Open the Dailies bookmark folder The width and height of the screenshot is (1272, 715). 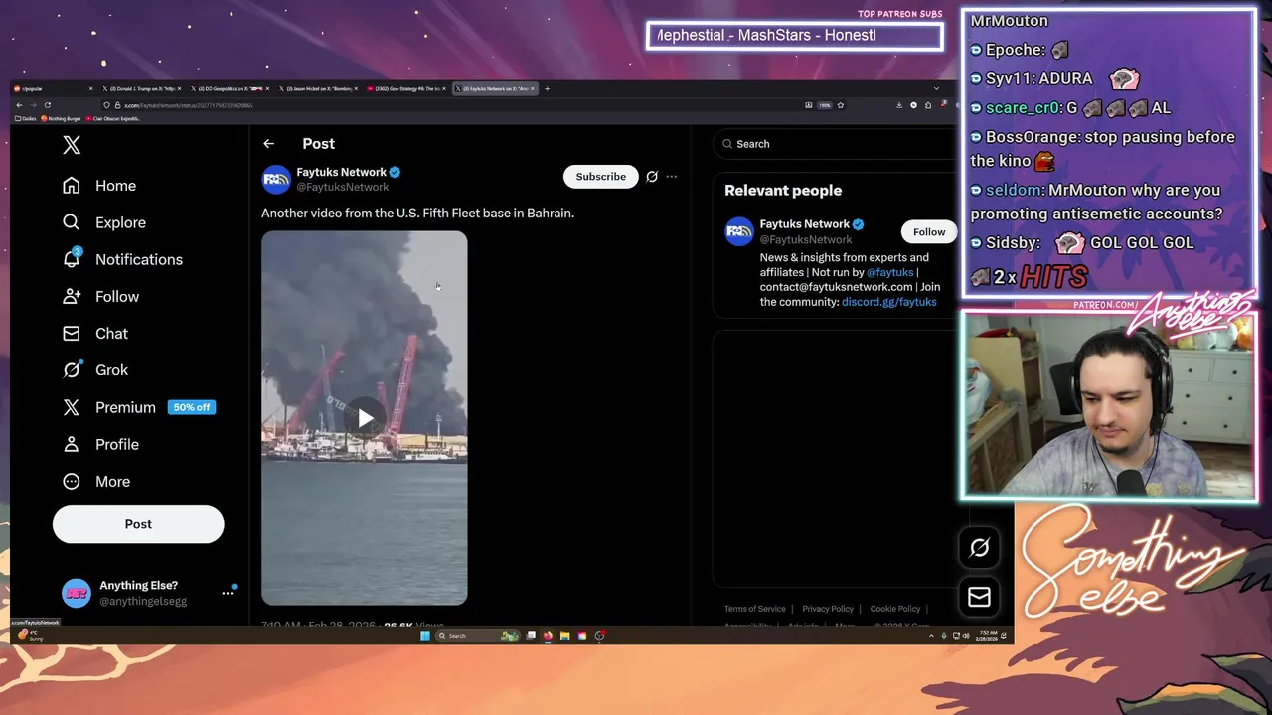[x=26, y=118]
